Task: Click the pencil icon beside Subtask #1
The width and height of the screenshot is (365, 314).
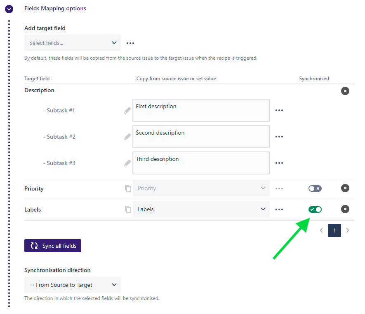Action: [127, 110]
